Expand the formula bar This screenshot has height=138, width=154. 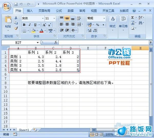coord(151,42)
